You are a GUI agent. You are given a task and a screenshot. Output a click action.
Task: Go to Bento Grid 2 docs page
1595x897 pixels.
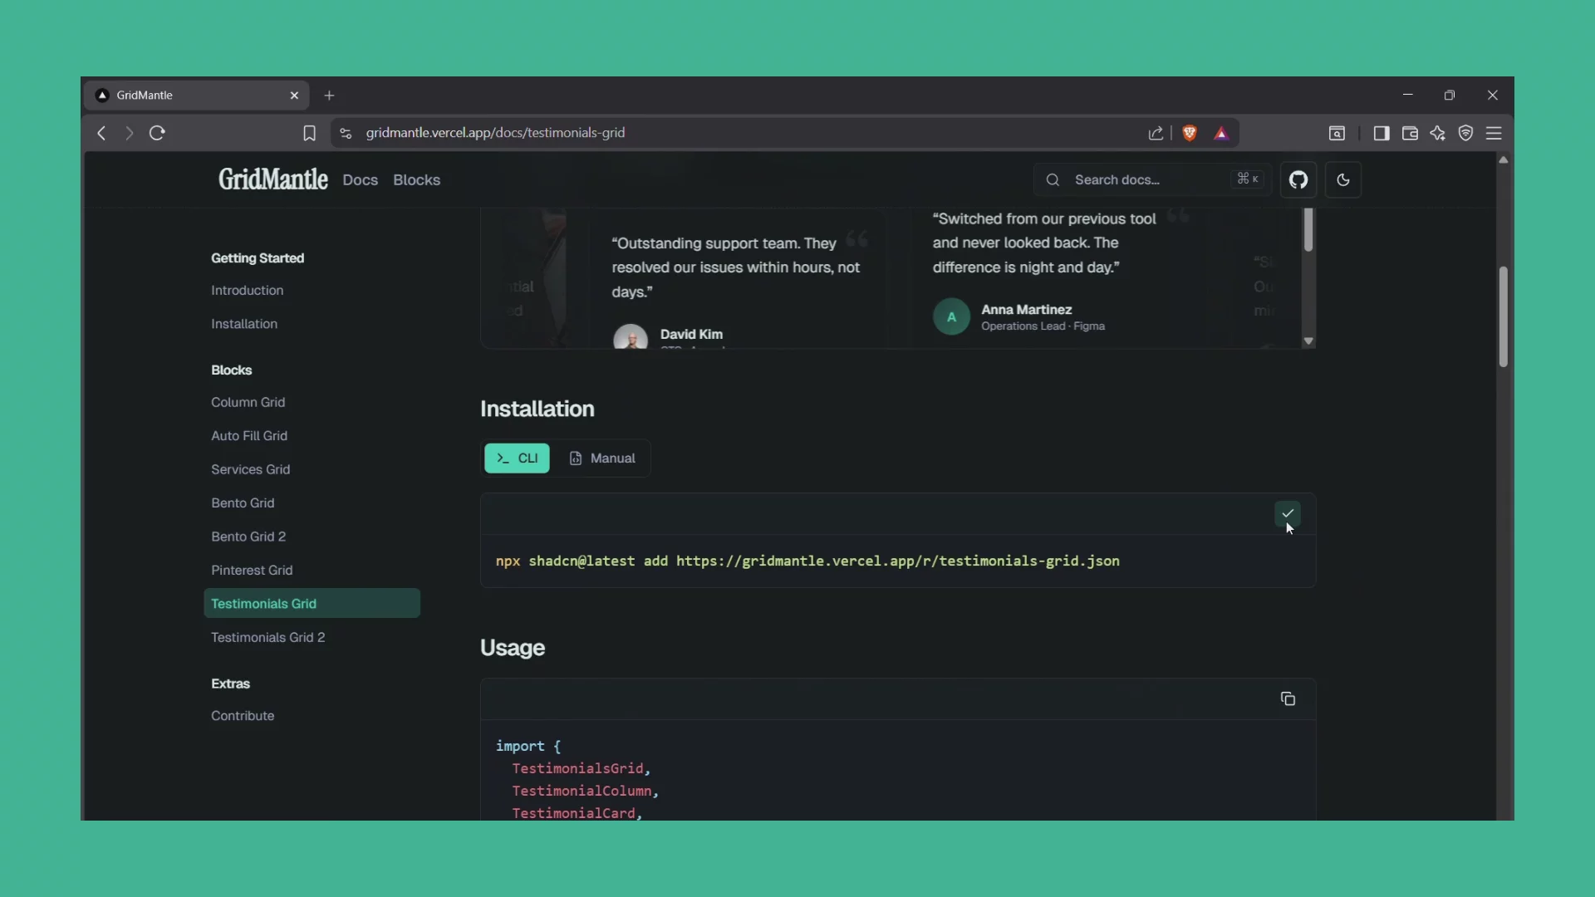248,537
